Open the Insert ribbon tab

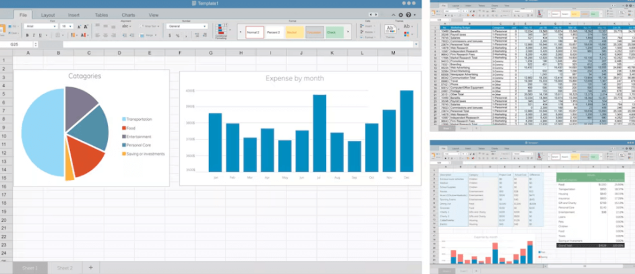pos(74,14)
